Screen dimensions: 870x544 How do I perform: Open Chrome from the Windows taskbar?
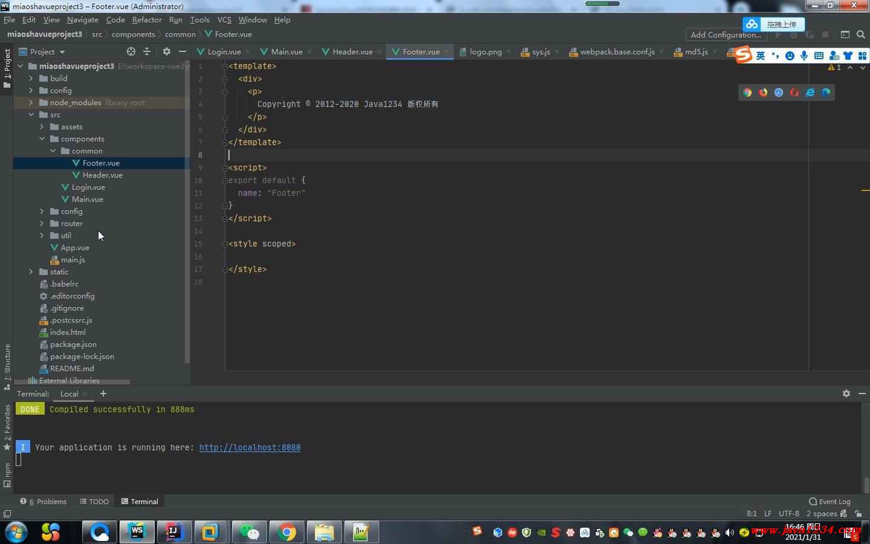tap(287, 532)
